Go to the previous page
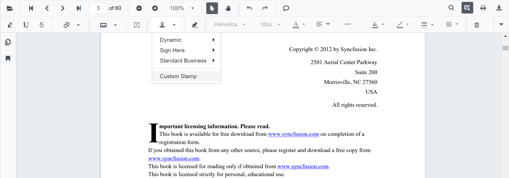This screenshot has width=509, height=178. (x=47, y=8)
